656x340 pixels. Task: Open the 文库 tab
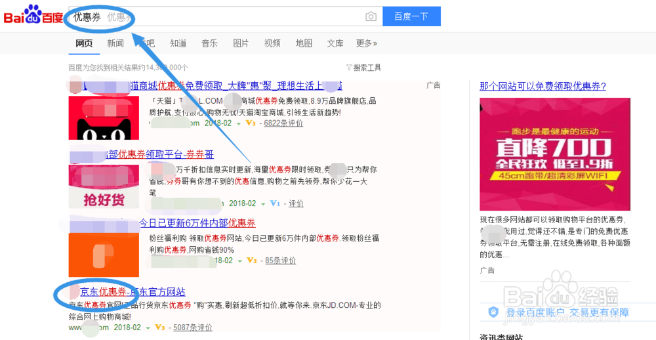click(335, 43)
